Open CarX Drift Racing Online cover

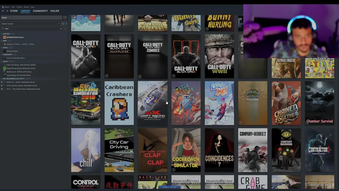click(x=153, y=103)
